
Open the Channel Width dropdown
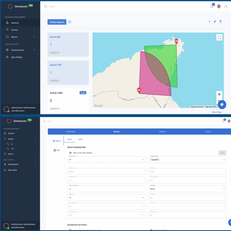point(106,206)
